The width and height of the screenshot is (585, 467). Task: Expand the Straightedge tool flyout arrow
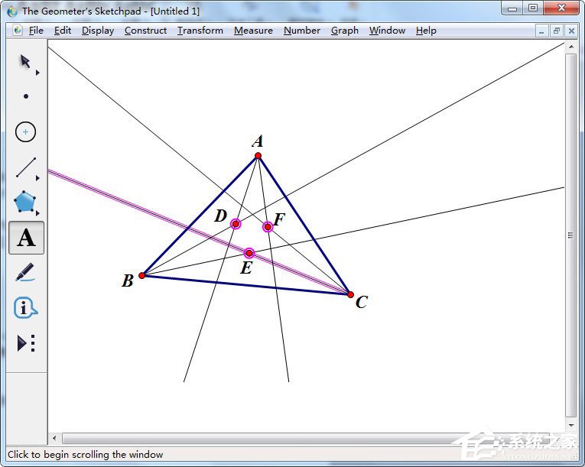[37, 178]
